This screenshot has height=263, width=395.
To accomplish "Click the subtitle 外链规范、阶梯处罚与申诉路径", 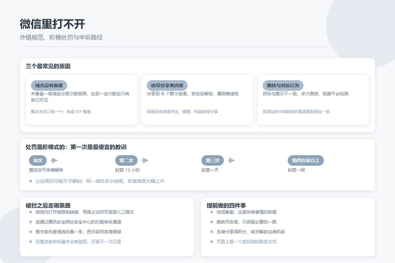I will point(61,38).
